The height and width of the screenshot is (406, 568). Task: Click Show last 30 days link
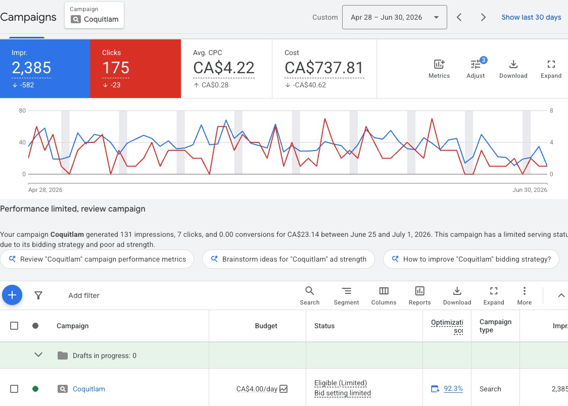(x=531, y=17)
